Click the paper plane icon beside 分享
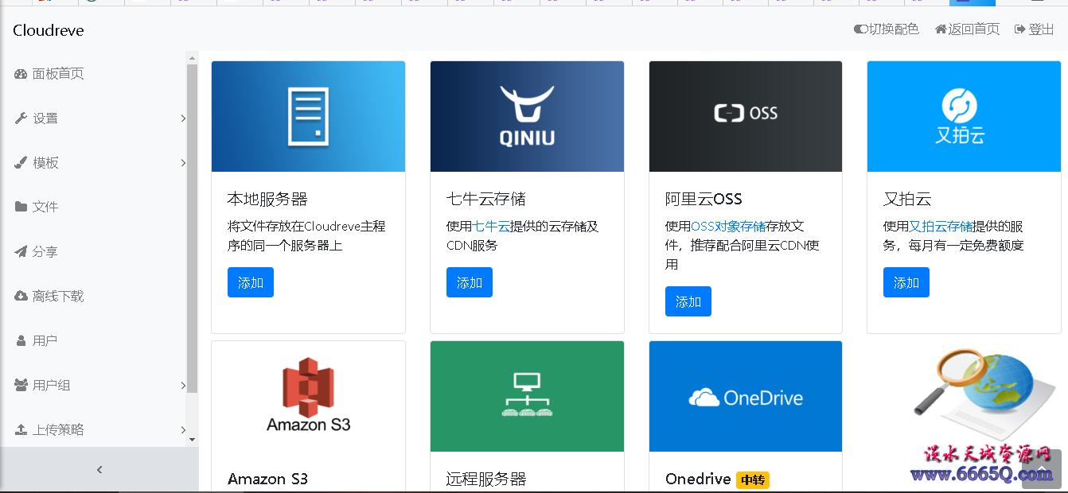Viewport: 1068px width, 493px height. point(21,251)
